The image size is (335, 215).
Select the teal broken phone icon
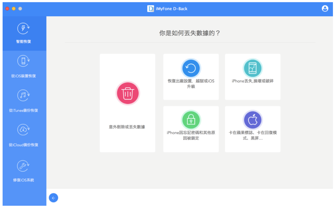253,68
